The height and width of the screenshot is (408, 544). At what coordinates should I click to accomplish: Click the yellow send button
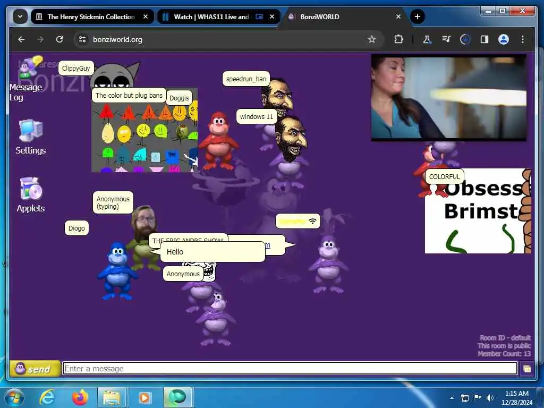[x=35, y=369]
